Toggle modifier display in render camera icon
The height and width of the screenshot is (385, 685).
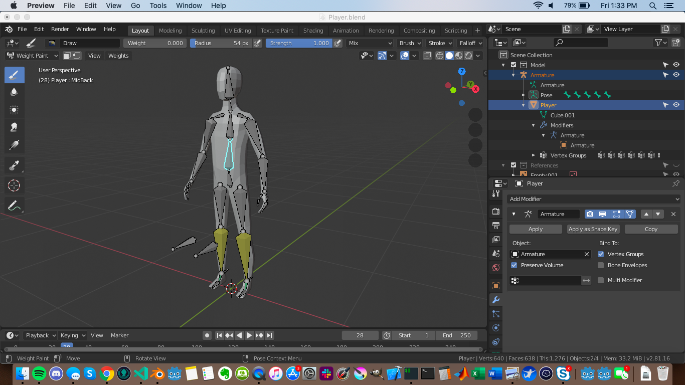[590, 214]
